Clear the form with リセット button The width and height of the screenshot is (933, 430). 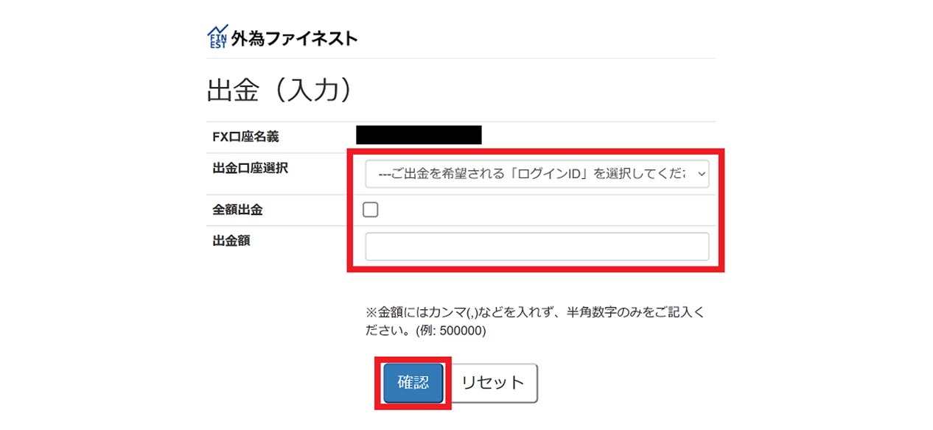pos(493,383)
